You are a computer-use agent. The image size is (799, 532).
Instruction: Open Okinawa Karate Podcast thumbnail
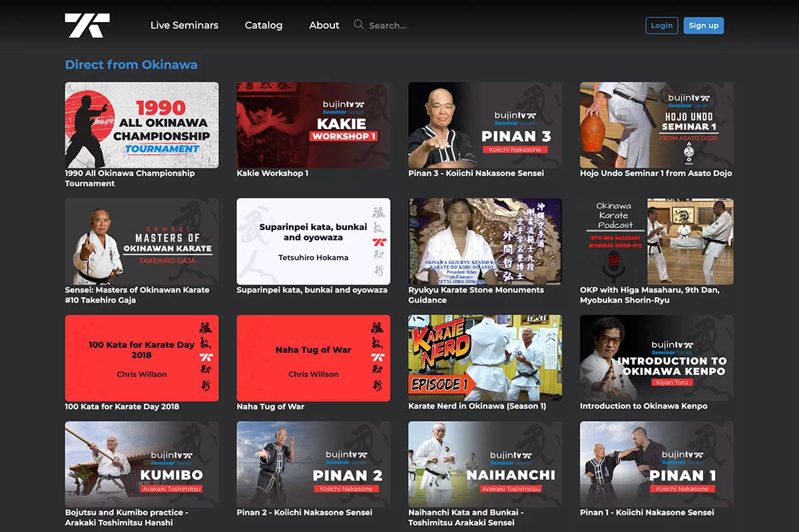(x=657, y=241)
